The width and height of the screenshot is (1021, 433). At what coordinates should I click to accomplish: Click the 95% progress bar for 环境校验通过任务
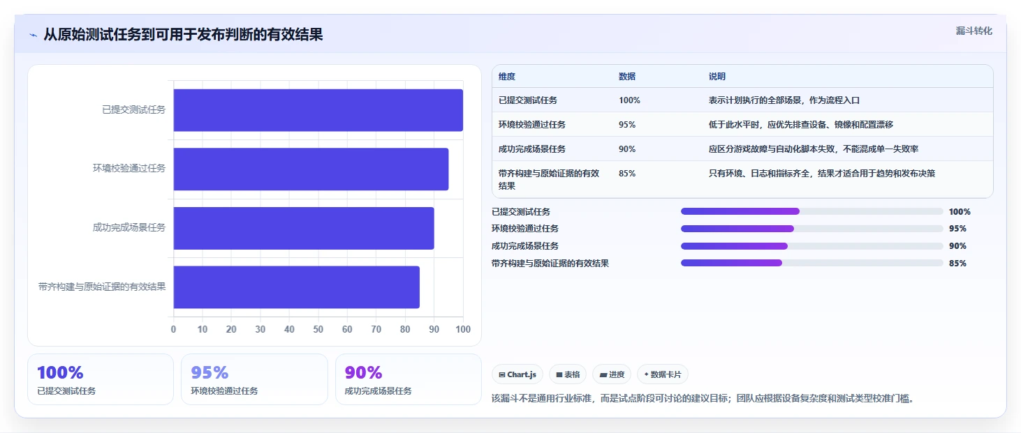click(x=811, y=229)
